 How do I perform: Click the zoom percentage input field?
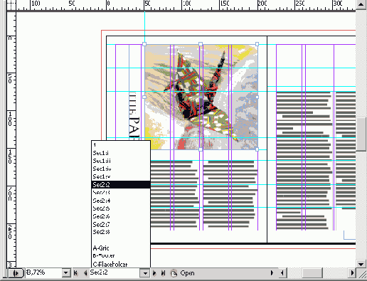click(44, 272)
